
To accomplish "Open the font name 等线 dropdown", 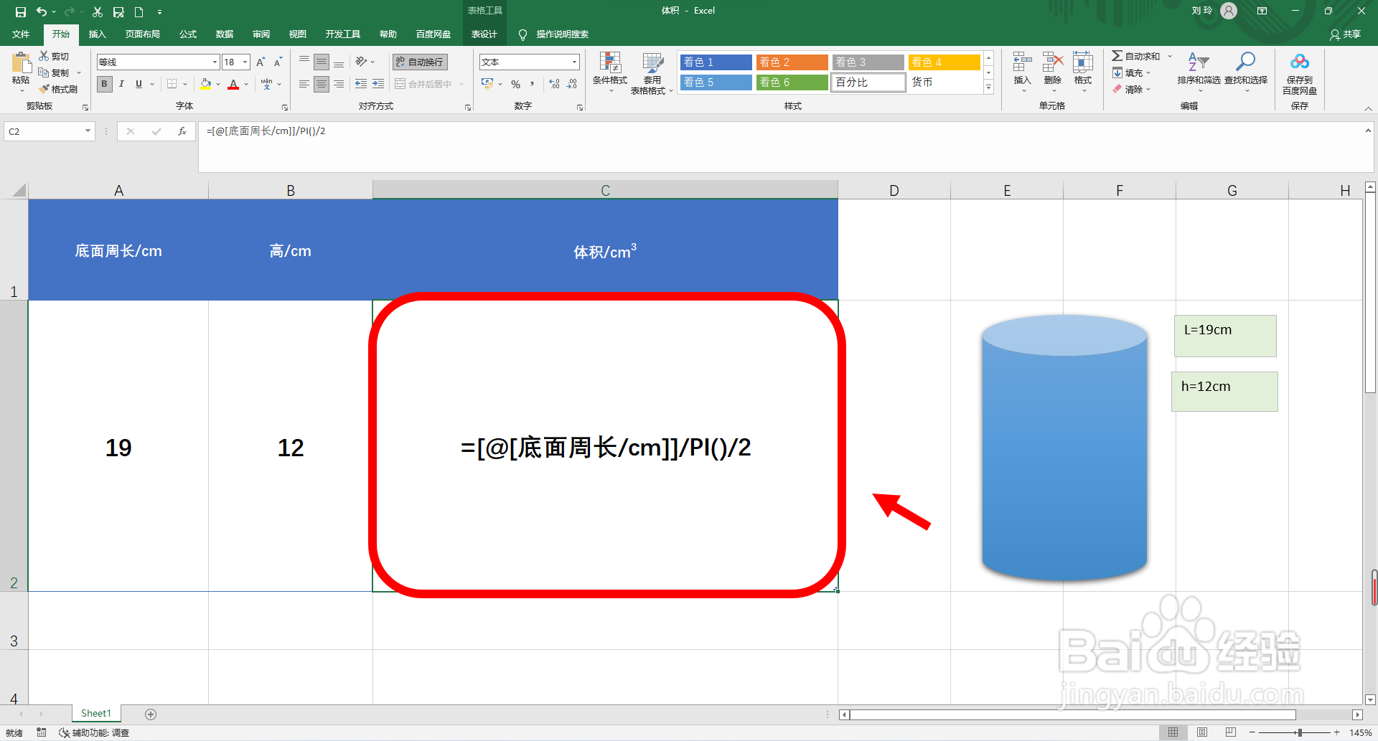I will pyautogui.click(x=215, y=62).
